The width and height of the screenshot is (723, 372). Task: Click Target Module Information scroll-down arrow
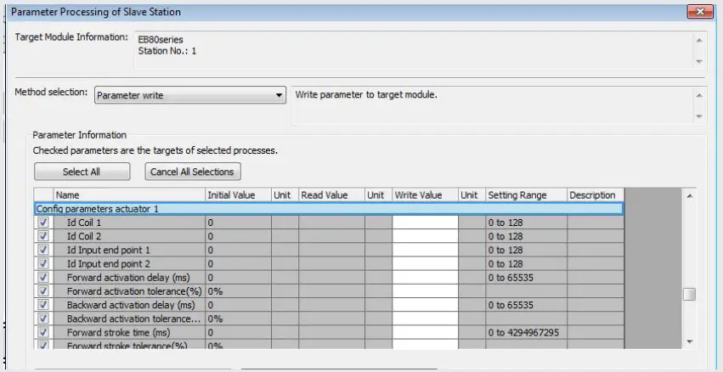699,61
